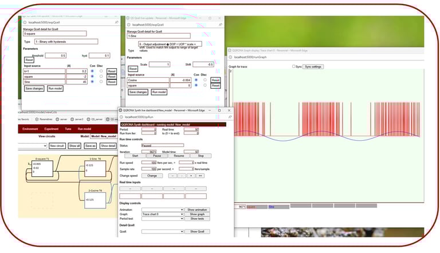Open the Environment menu

(x=30, y=129)
